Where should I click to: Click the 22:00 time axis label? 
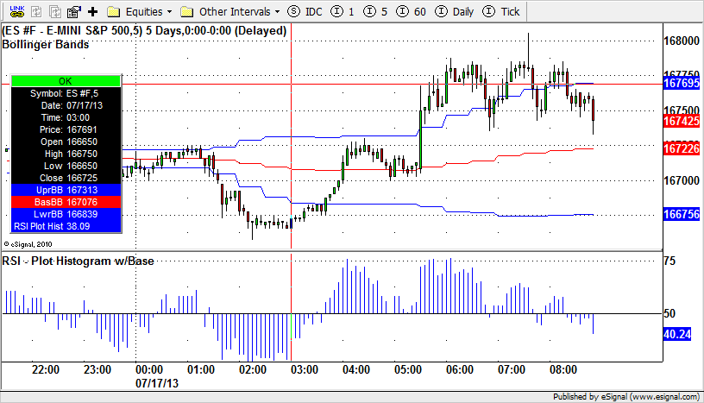(46, 369)
